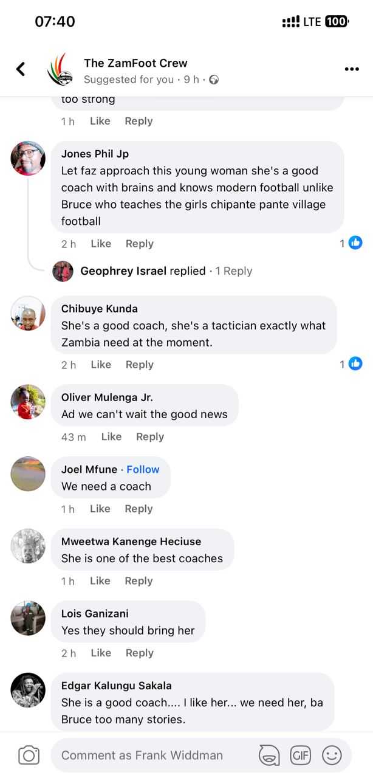The image size is (373, 778).
Task: Like Lois Ganizani's comment
Action: (101, 653)
